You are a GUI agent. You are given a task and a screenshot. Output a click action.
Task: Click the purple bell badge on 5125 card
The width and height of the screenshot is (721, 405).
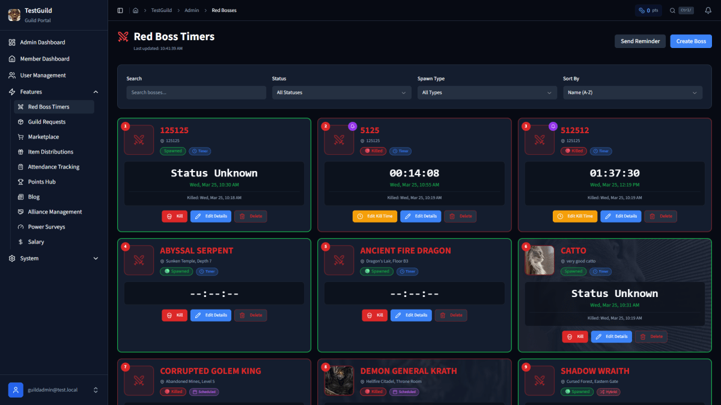click(353, 126)
